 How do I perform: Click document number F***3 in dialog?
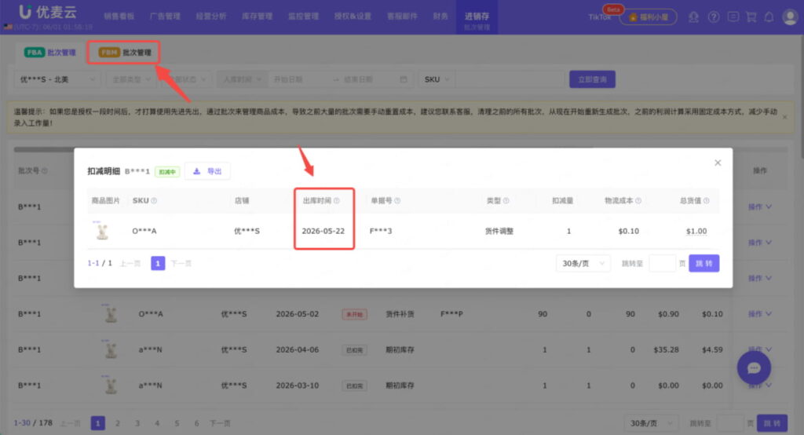pos(381,231)
